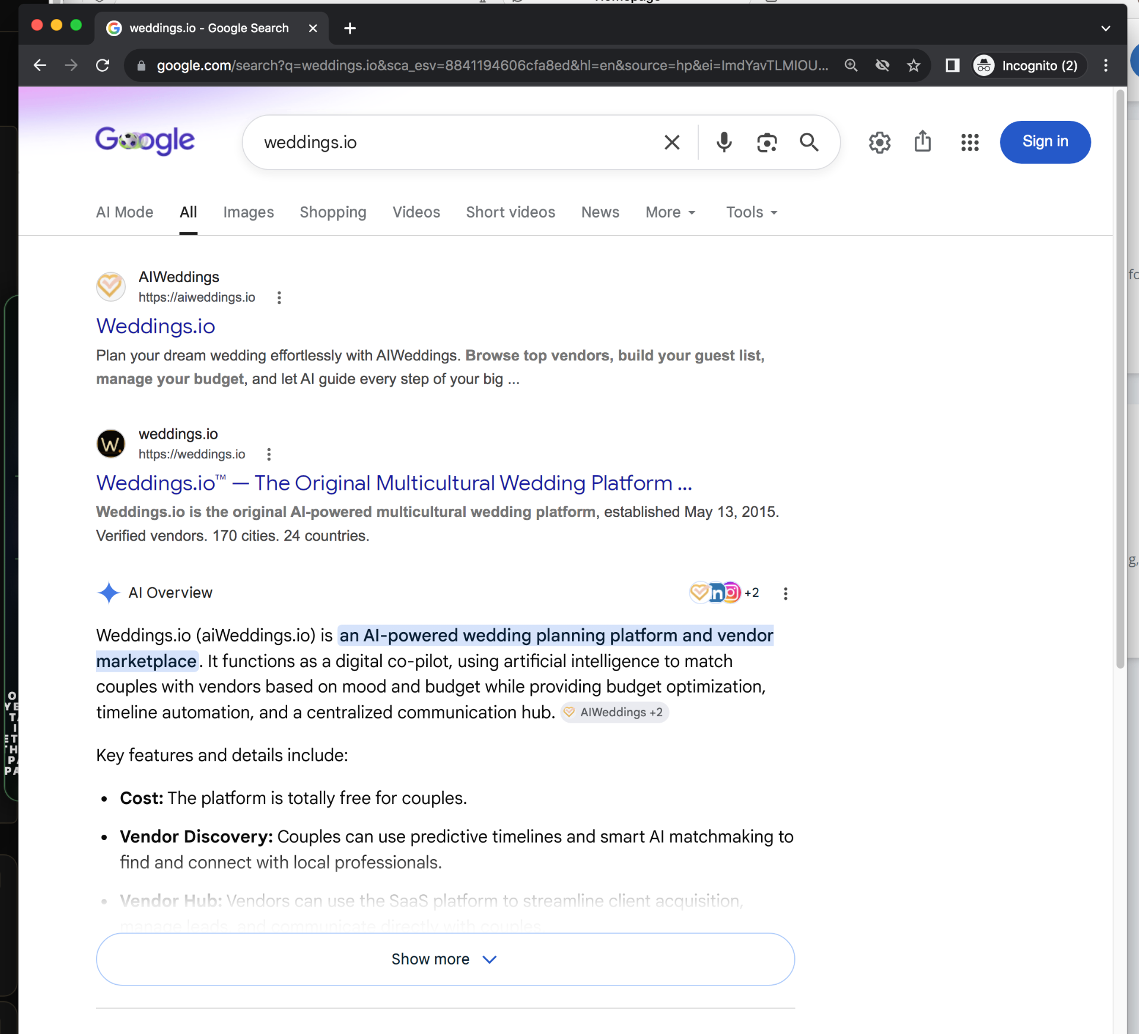Click the Google logo
This screenshot has height=1034, width=1139.
(x=145, y=141)
